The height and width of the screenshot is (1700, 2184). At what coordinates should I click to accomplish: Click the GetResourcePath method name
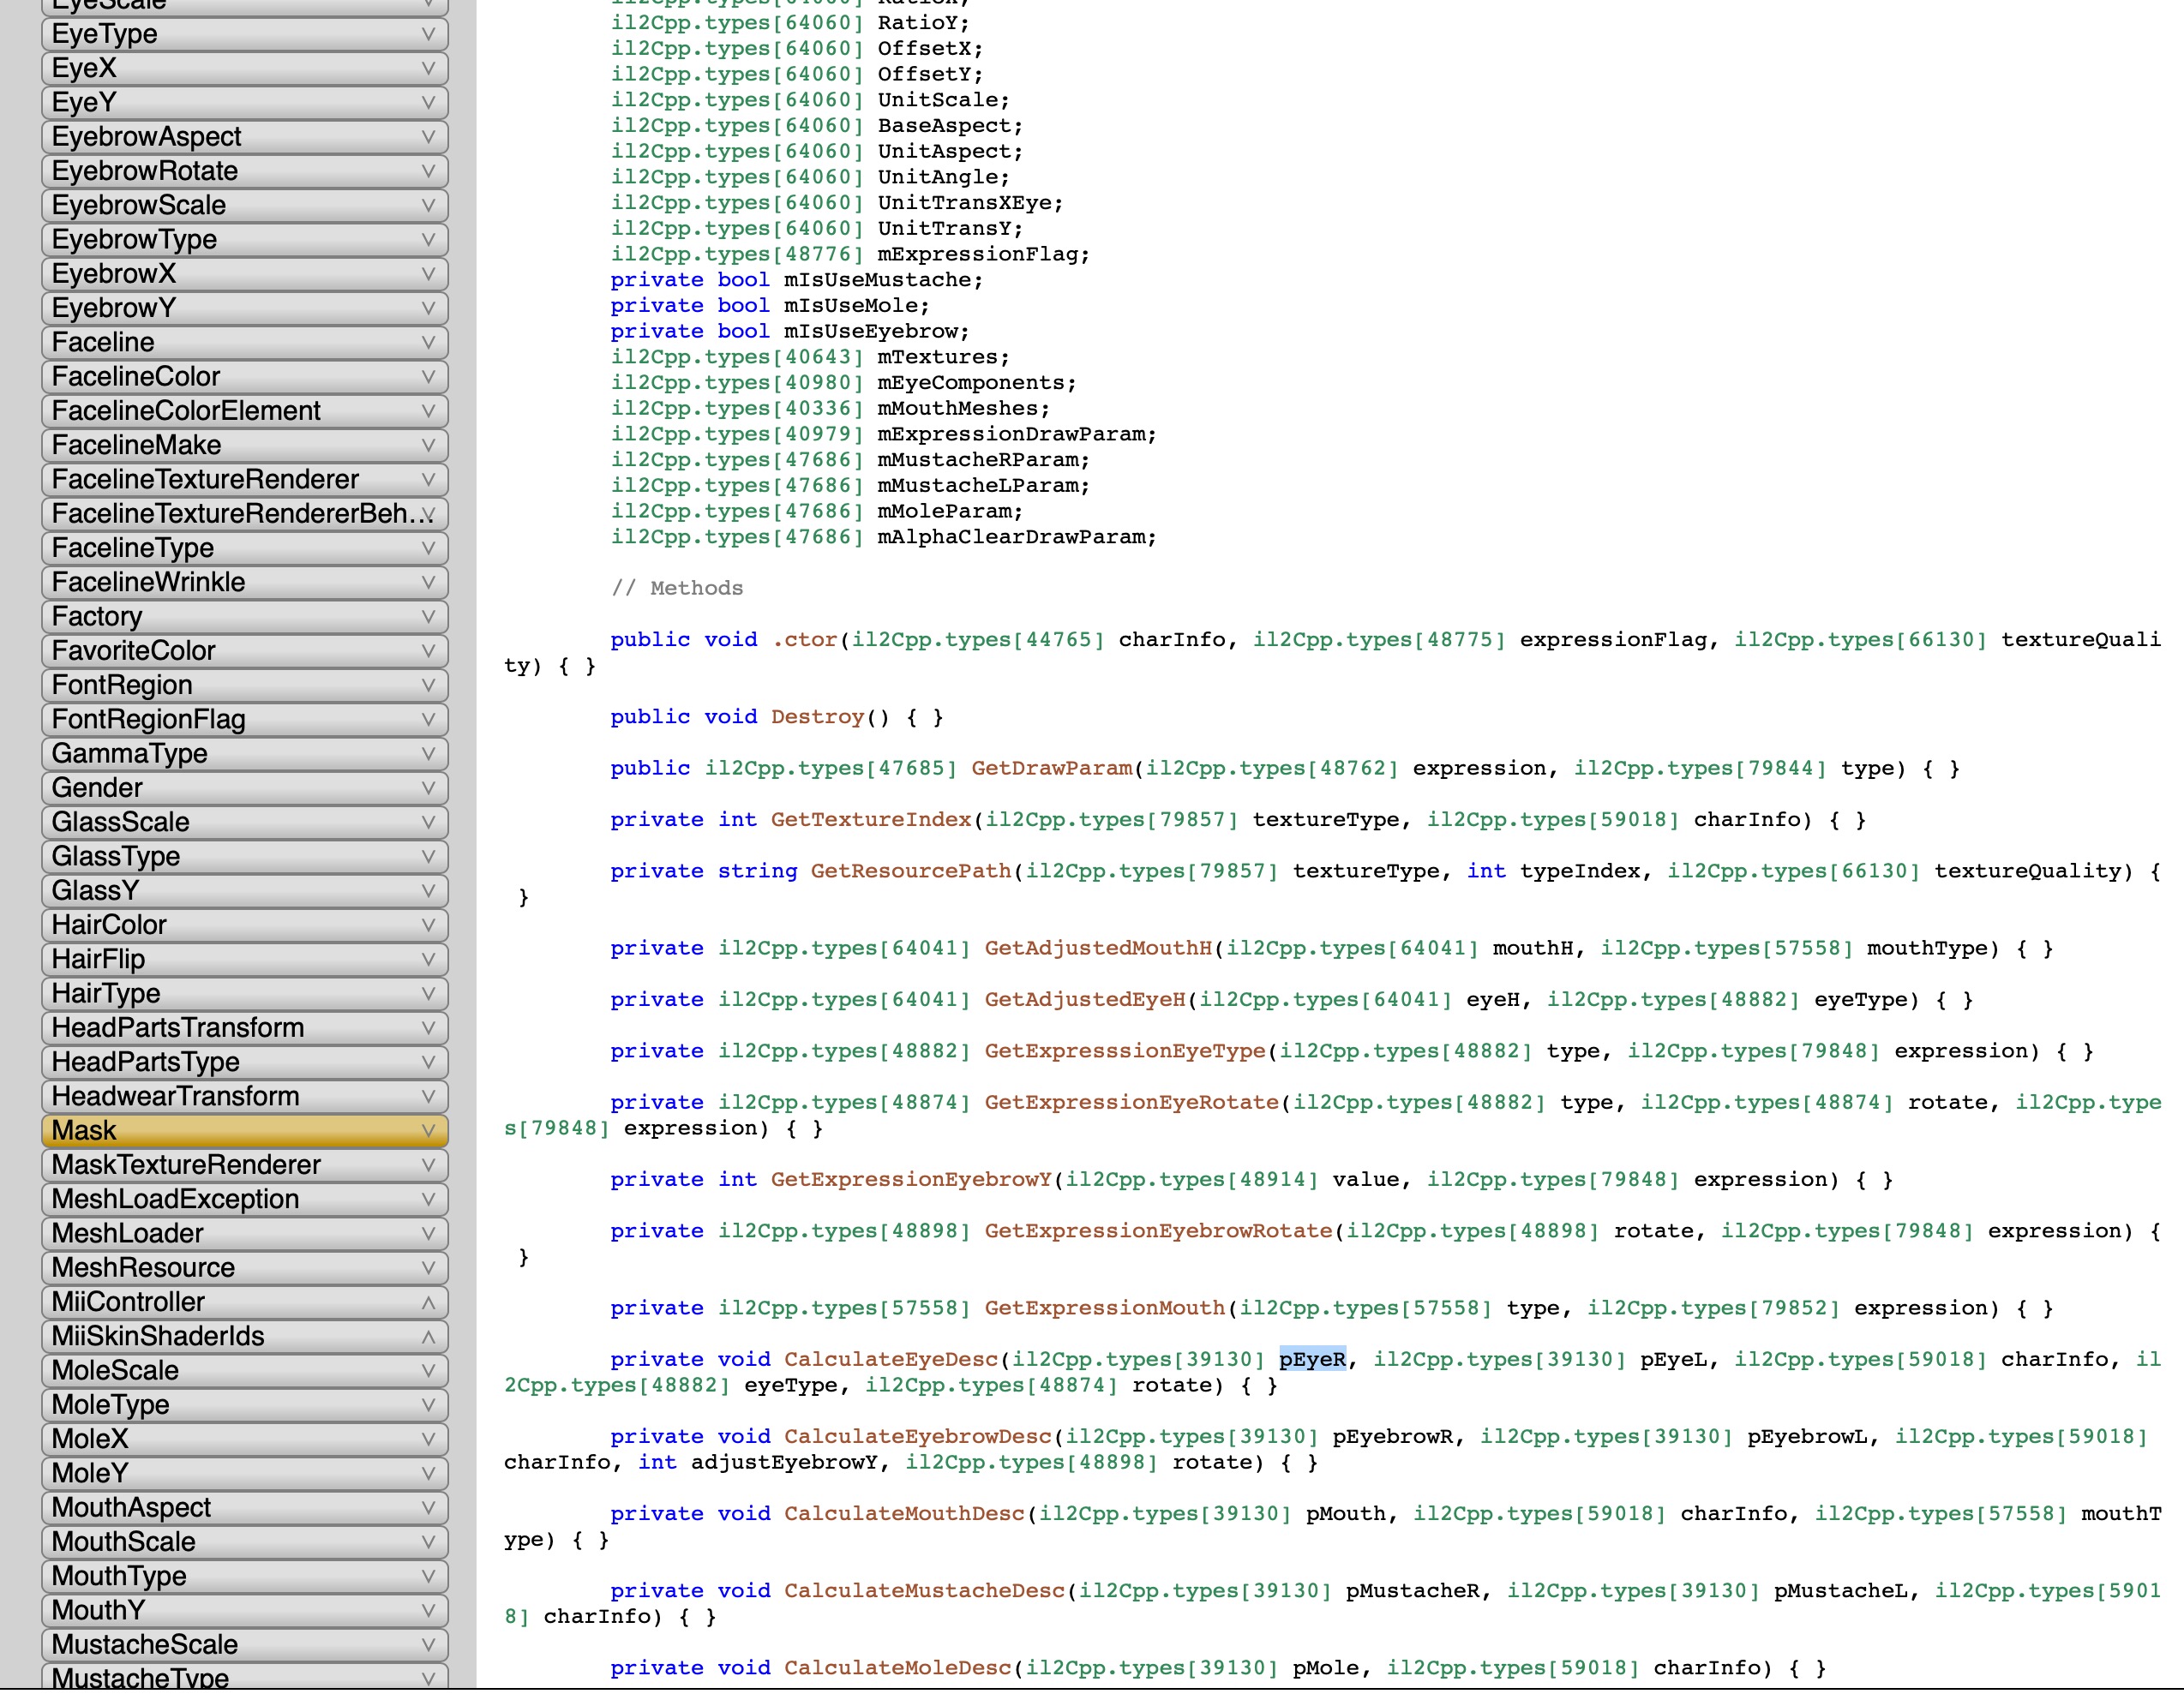(x=910, y=871)
